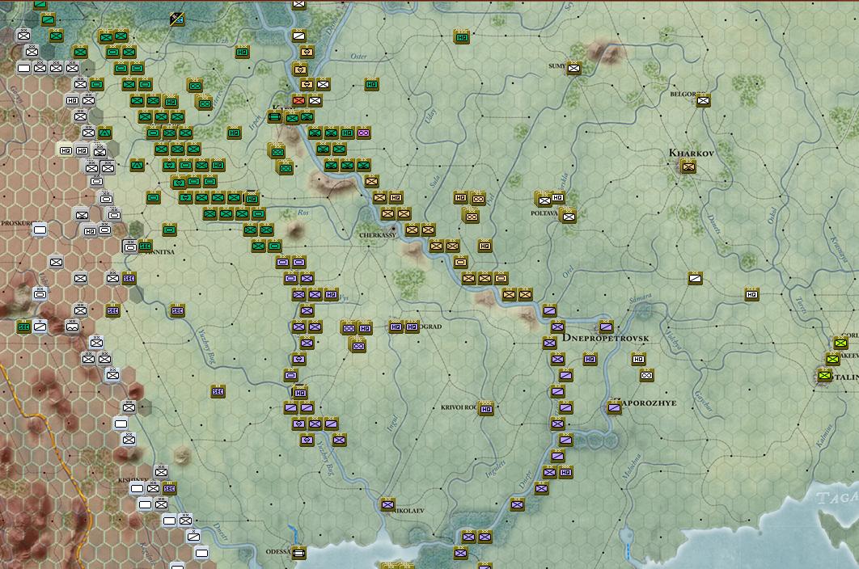Screen dimensions: 859x569
Task: Select the lone HQ counter north of Sula river
Action: [x=462, y=37]
